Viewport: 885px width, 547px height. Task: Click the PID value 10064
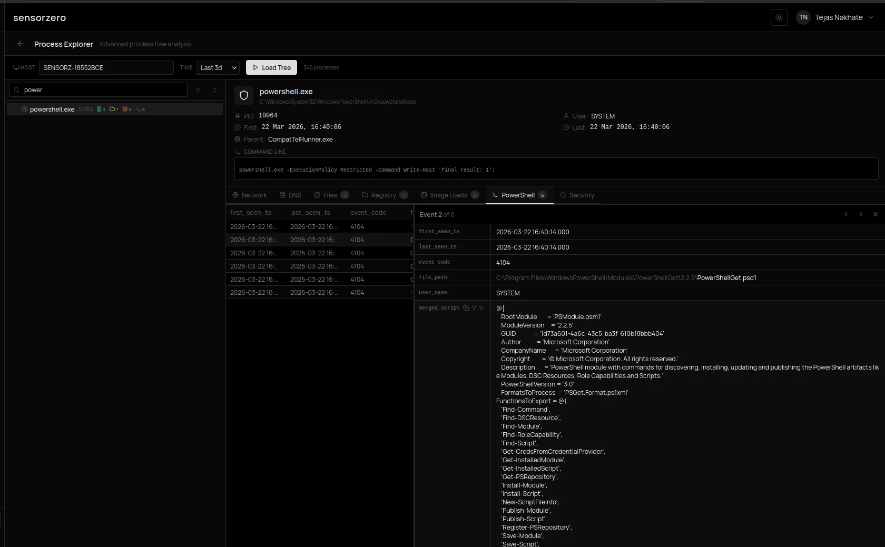pyautogui.click(x=268, y=115)
